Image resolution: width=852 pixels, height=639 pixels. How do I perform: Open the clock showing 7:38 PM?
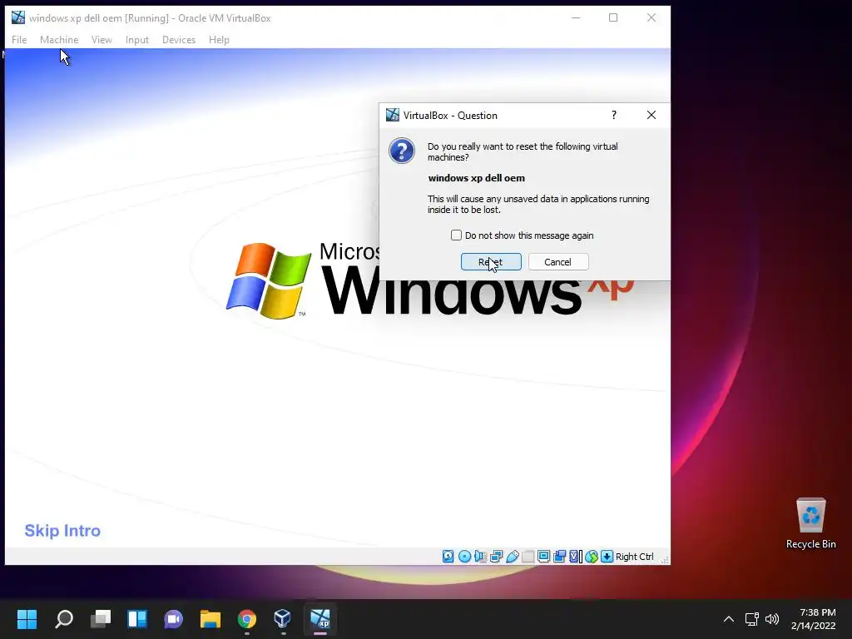[x=814, y=619]
